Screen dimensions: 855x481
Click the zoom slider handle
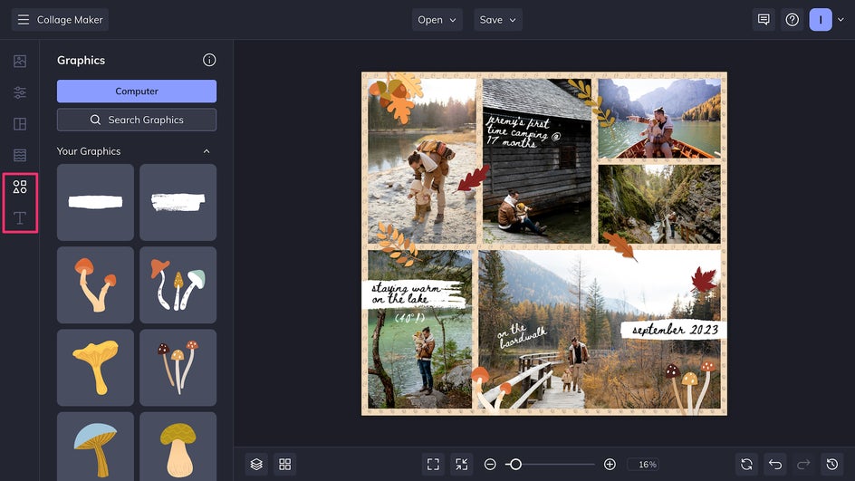515,464
